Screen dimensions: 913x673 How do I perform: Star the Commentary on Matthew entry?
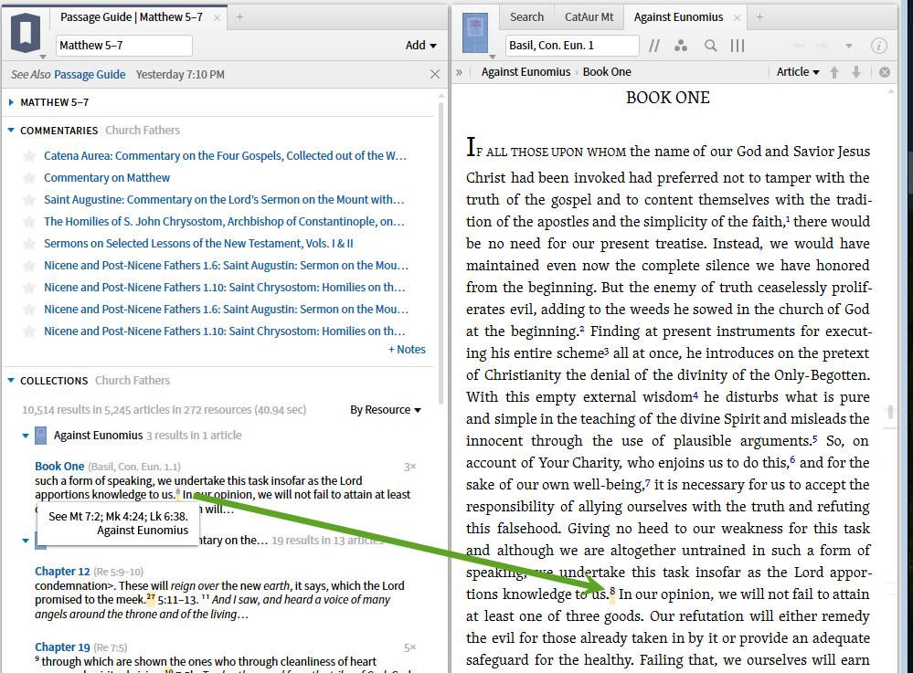28,178
